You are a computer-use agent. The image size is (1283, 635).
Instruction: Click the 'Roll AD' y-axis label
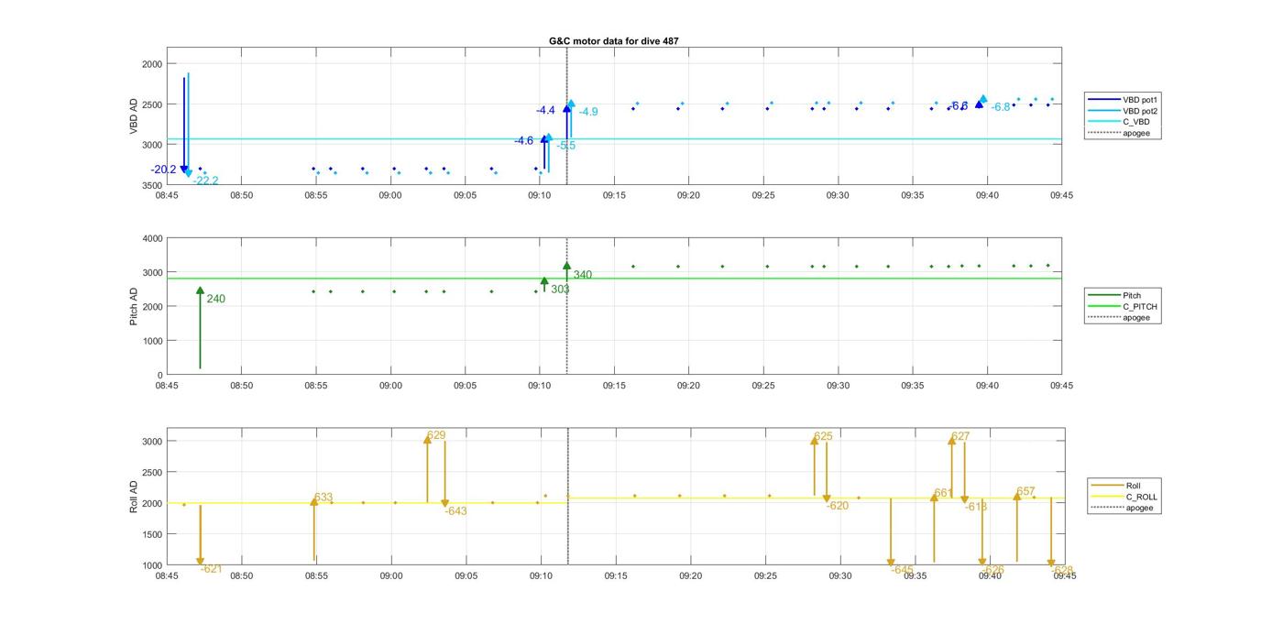coord(134,496)
